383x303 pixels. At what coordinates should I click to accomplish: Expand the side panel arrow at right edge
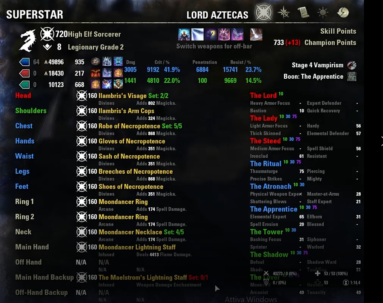pyautogui.click(x=381, y=141)
